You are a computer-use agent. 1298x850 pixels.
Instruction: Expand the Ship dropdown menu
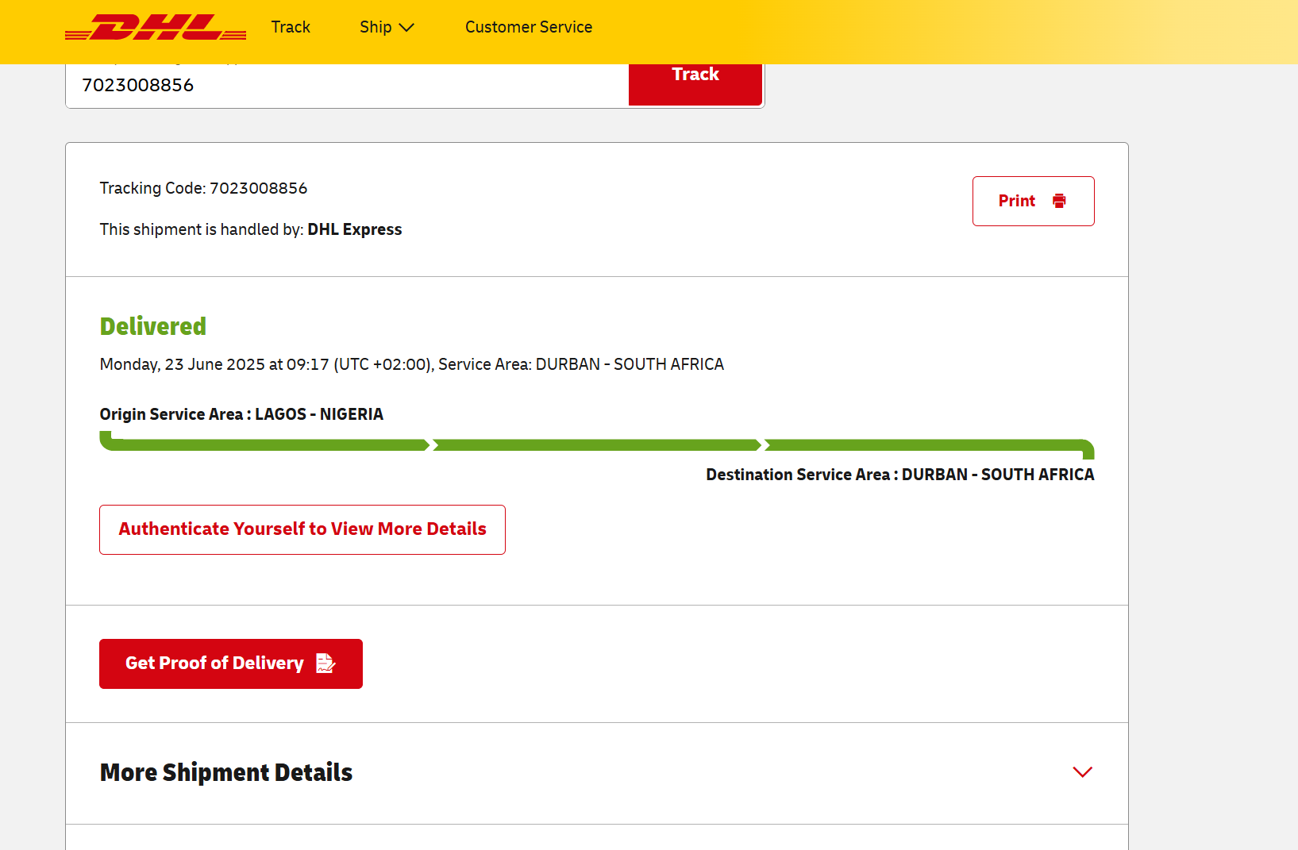pos(387,27)
